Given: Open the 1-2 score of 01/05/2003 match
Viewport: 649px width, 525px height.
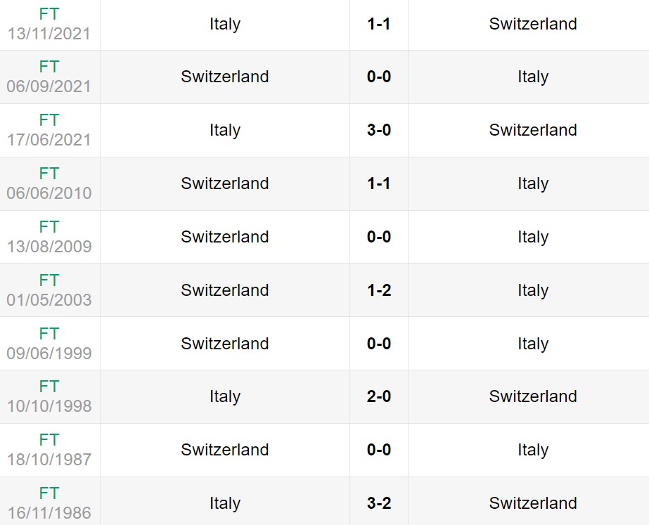Looking at the screenshot, I should (379, 290).
